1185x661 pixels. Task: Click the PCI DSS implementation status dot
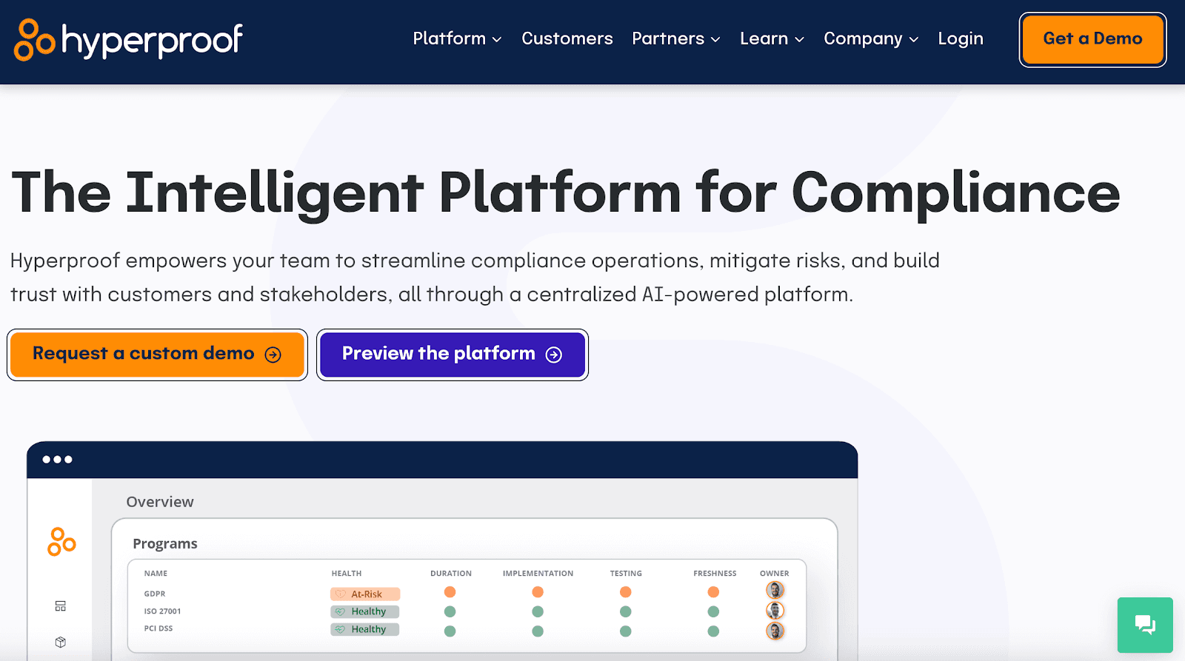tap(538, 631)
